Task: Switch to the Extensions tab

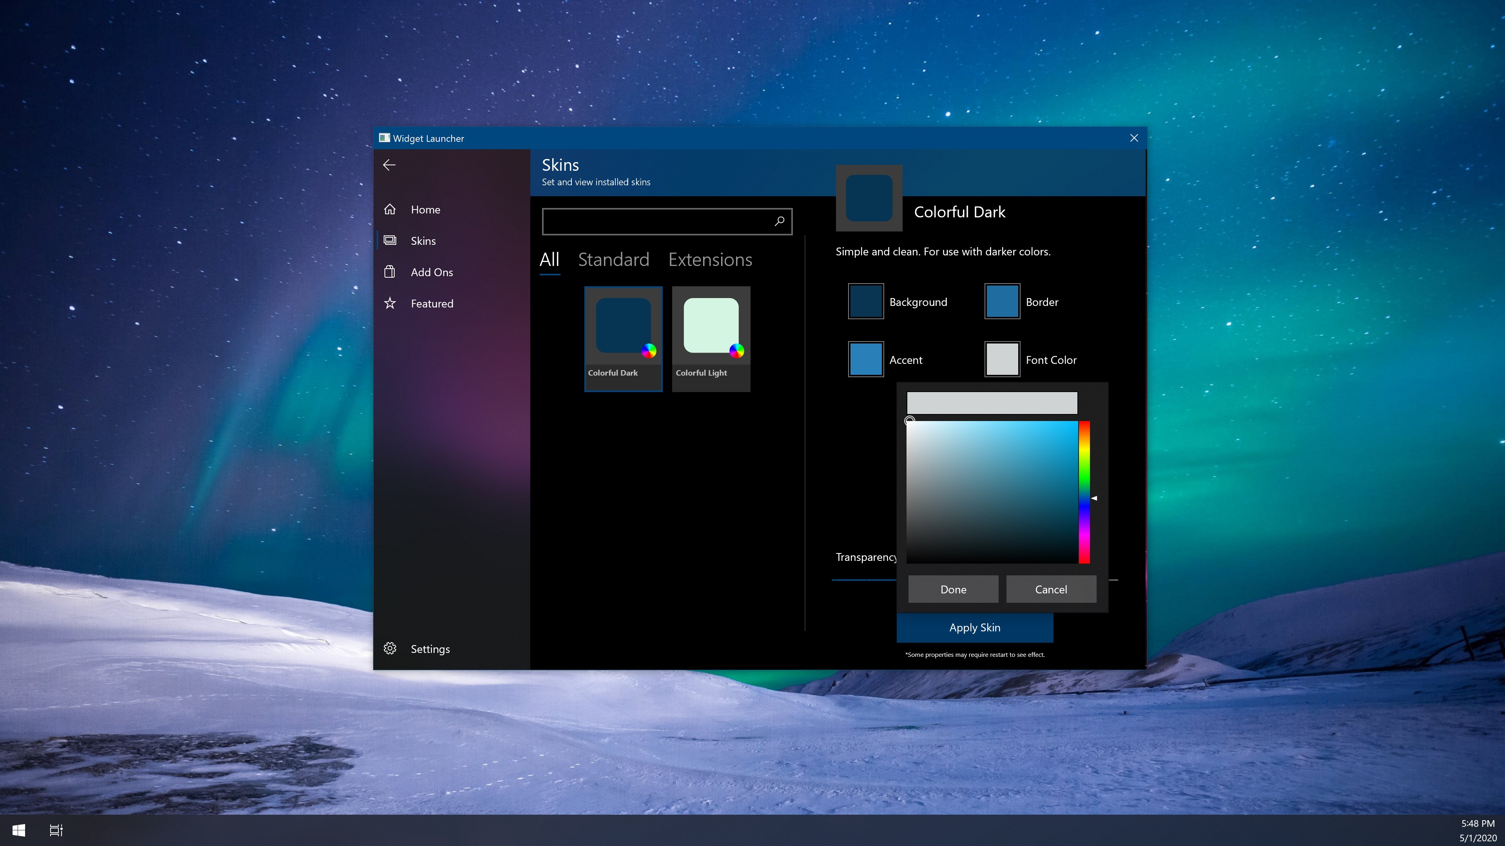Action: 710,260
